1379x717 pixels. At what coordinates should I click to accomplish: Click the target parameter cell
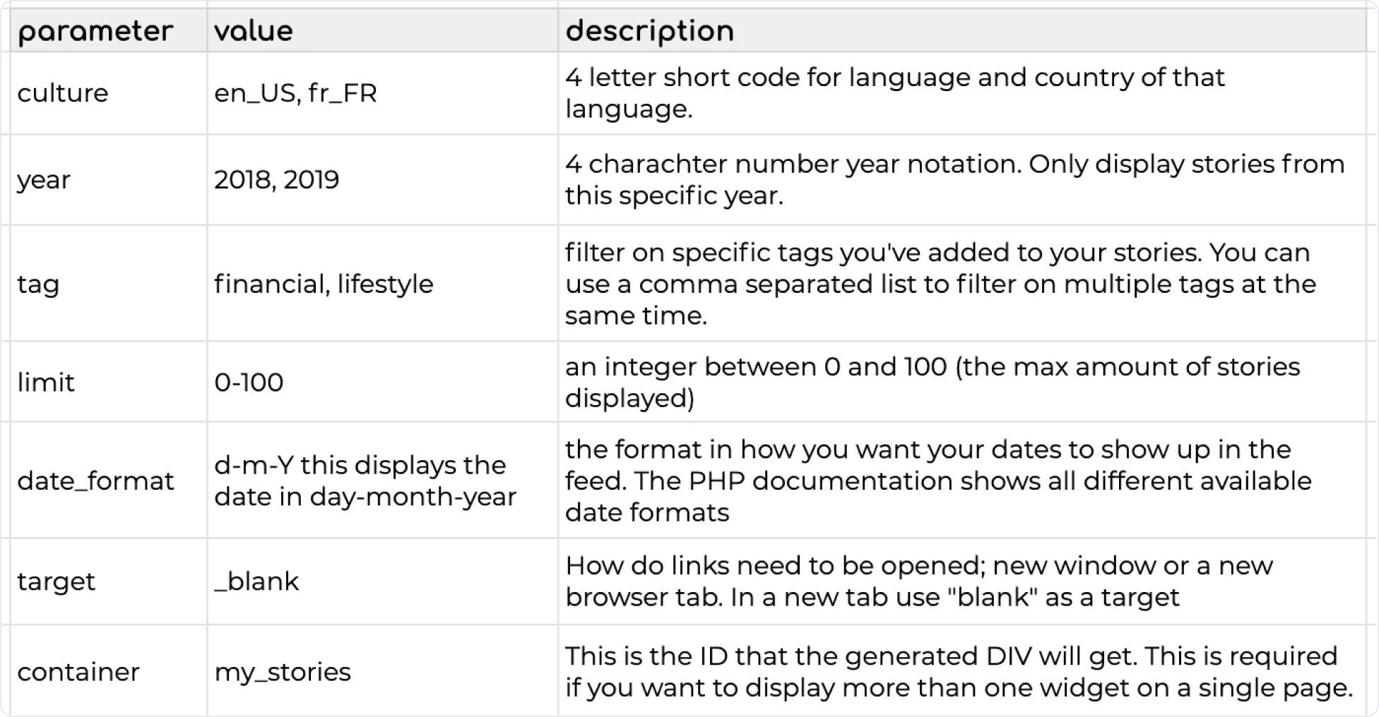(108, 582)
